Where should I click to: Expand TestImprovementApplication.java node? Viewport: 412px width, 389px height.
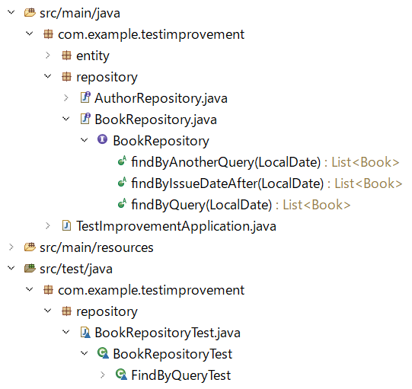48,225
